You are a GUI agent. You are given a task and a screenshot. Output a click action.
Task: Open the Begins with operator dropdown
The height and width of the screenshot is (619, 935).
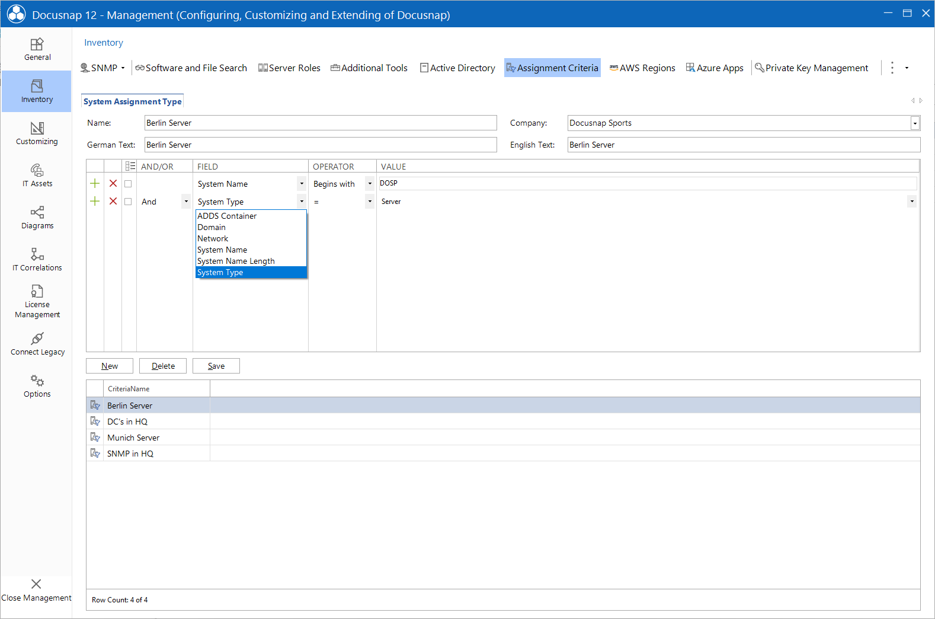(370, 184)
